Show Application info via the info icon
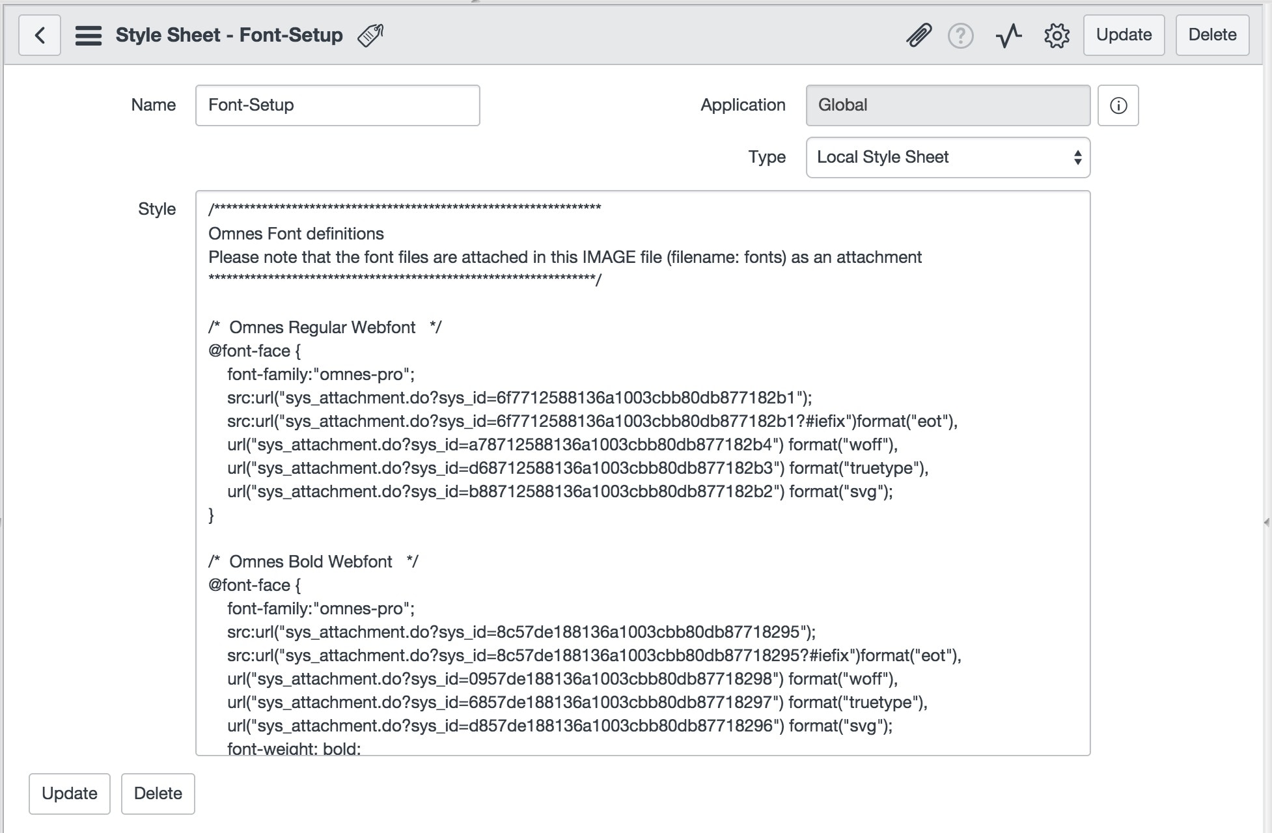The height and width of the screenshot is (833, 1272). pos(1118,105)
